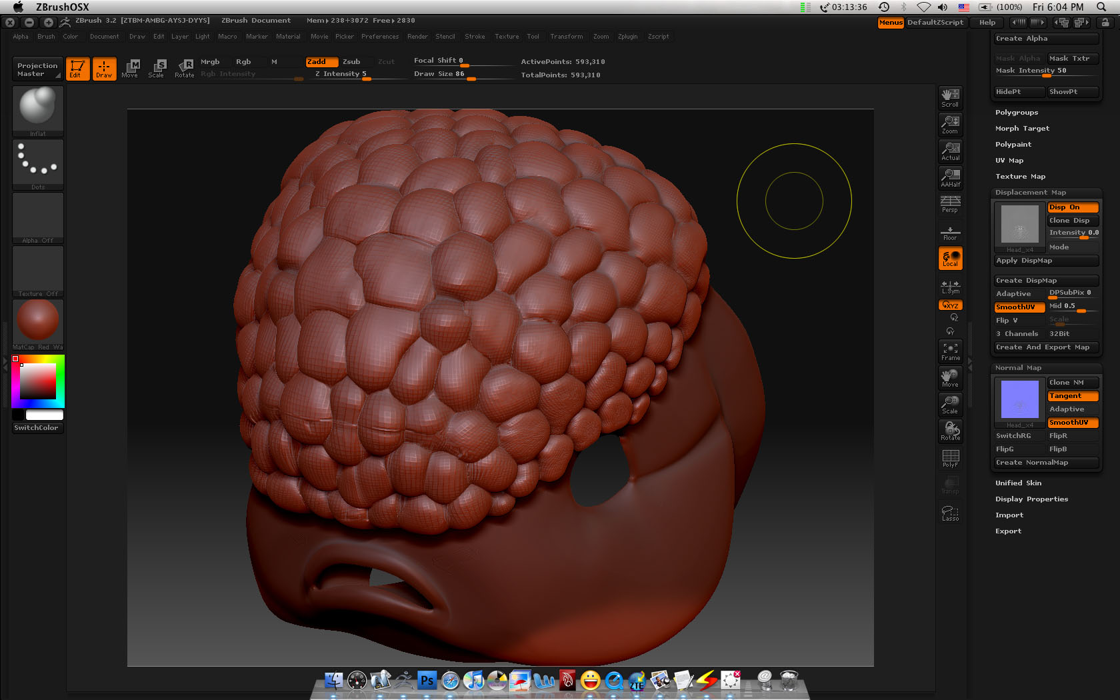Screen dimensions: 1120x700
Task: Pick a color in the color picker square
Action: pos(38,381)
